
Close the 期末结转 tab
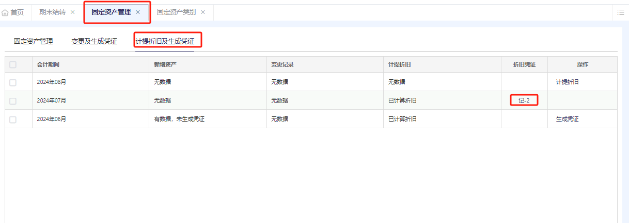coord(72,12)
